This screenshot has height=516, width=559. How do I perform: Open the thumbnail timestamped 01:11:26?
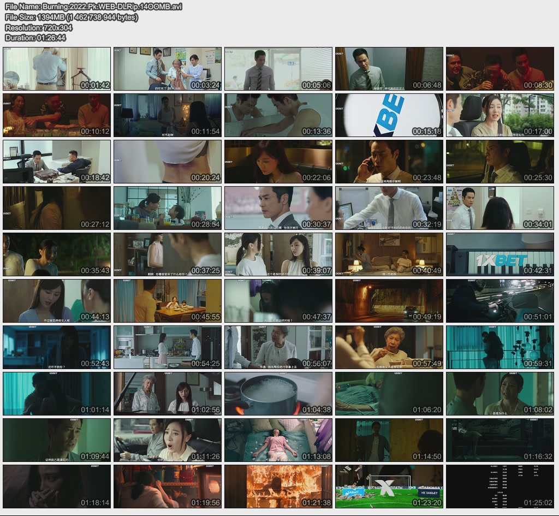168,440
